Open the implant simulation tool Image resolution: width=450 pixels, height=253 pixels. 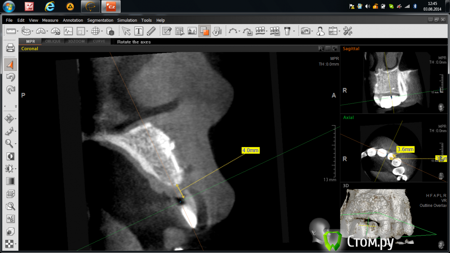coord(287,31)
